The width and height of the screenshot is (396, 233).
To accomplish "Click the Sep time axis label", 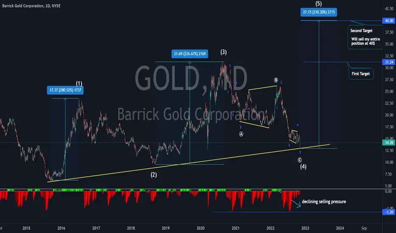I will click(364, 228).
